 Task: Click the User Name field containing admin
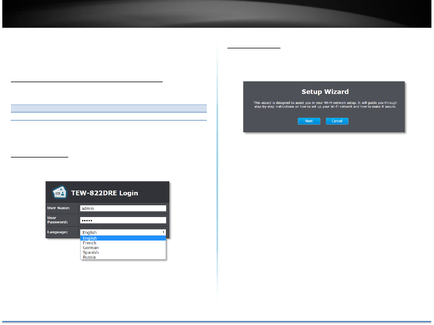coord(123,208)
